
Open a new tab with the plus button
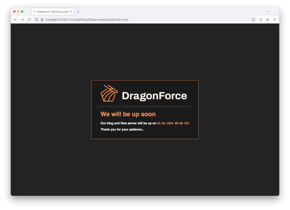tap(78, 12)
